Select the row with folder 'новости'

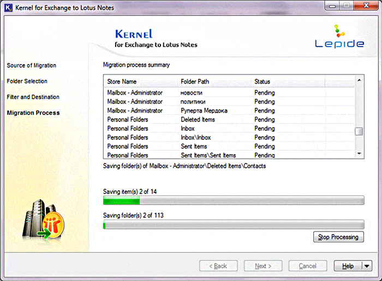(230, 93)
